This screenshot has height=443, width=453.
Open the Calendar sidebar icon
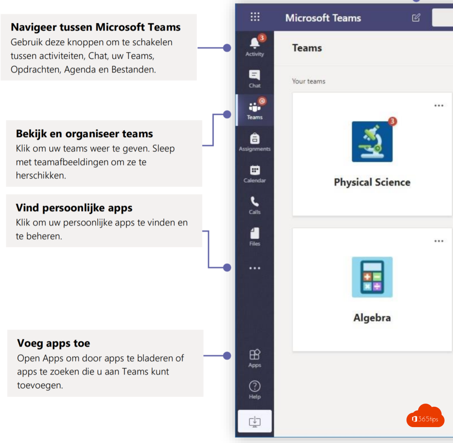point(254,173)
